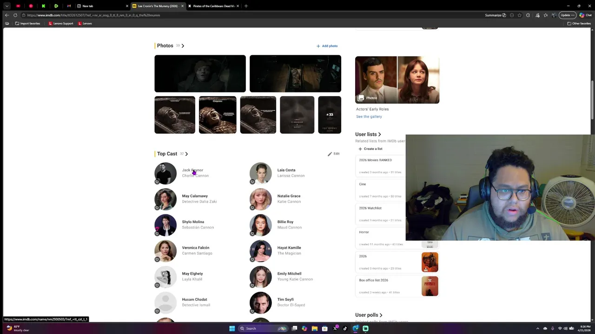Favorite Laia Costa with heart icon
The width and height of the screenshot is (595, 334).
(252, 182)
